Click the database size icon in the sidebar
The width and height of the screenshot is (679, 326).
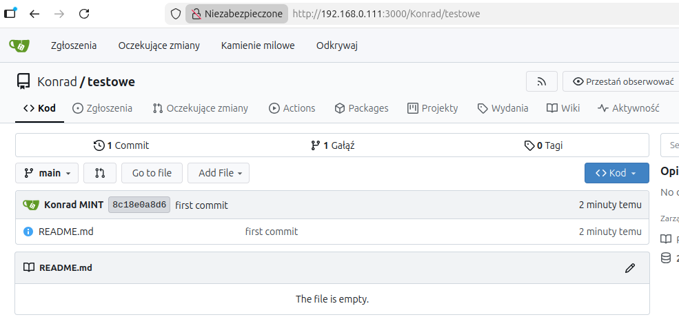click(665, 258)
